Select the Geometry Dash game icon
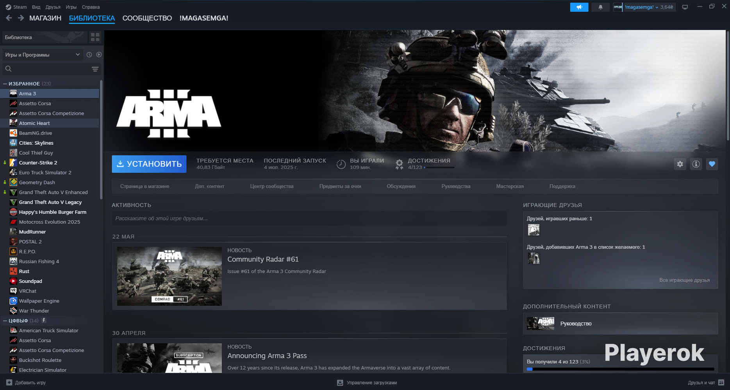Viewport: 730px width, 390px height. coord(13,182)
